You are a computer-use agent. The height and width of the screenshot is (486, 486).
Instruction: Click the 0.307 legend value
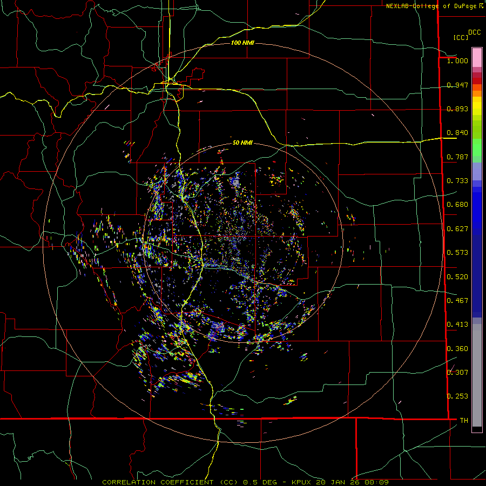click(457, 372)
